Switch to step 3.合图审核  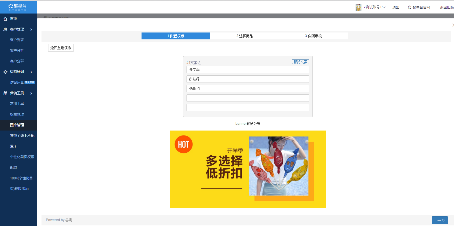coord(313,36)
